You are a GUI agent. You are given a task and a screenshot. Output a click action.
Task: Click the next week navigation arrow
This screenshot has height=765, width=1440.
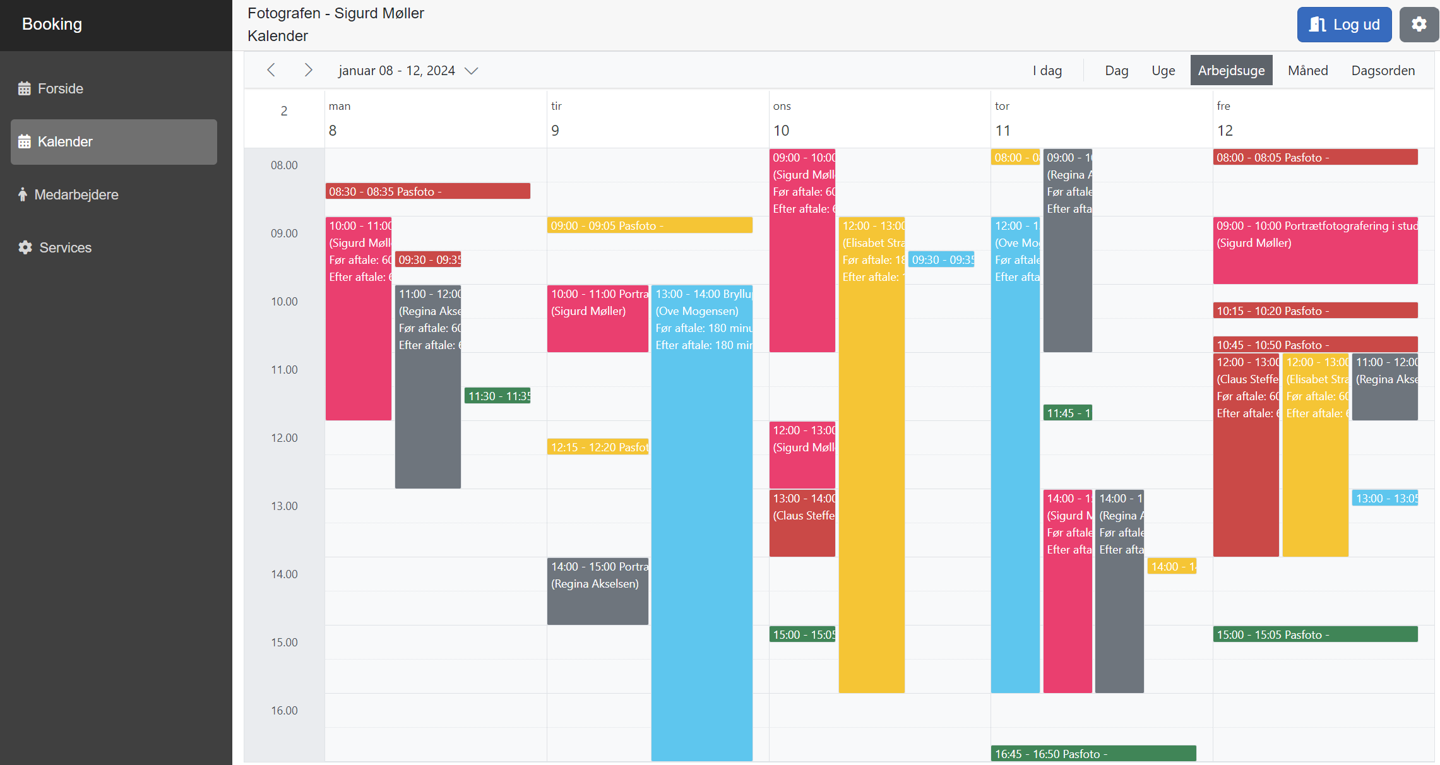point(307,69)
